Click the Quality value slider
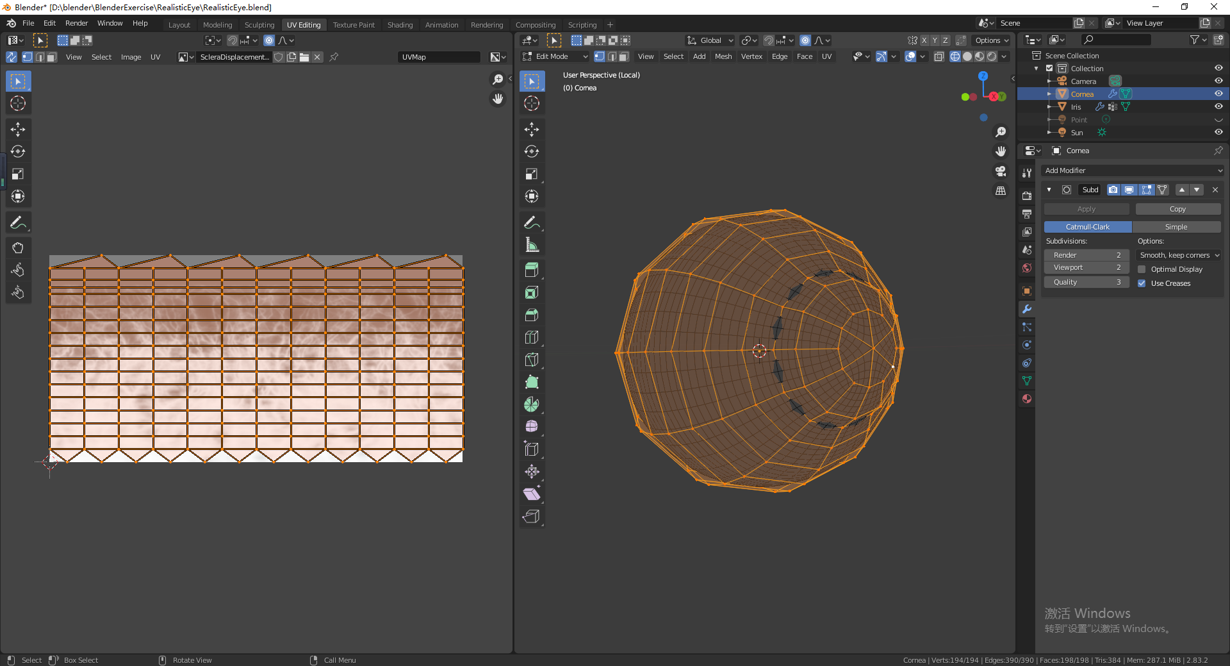The image size is (1230, 666). [1086, 282]
